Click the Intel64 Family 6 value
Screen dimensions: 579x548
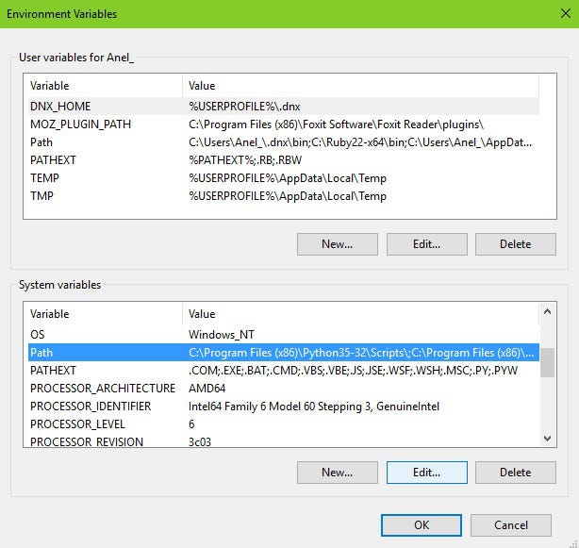pos(314,407)
